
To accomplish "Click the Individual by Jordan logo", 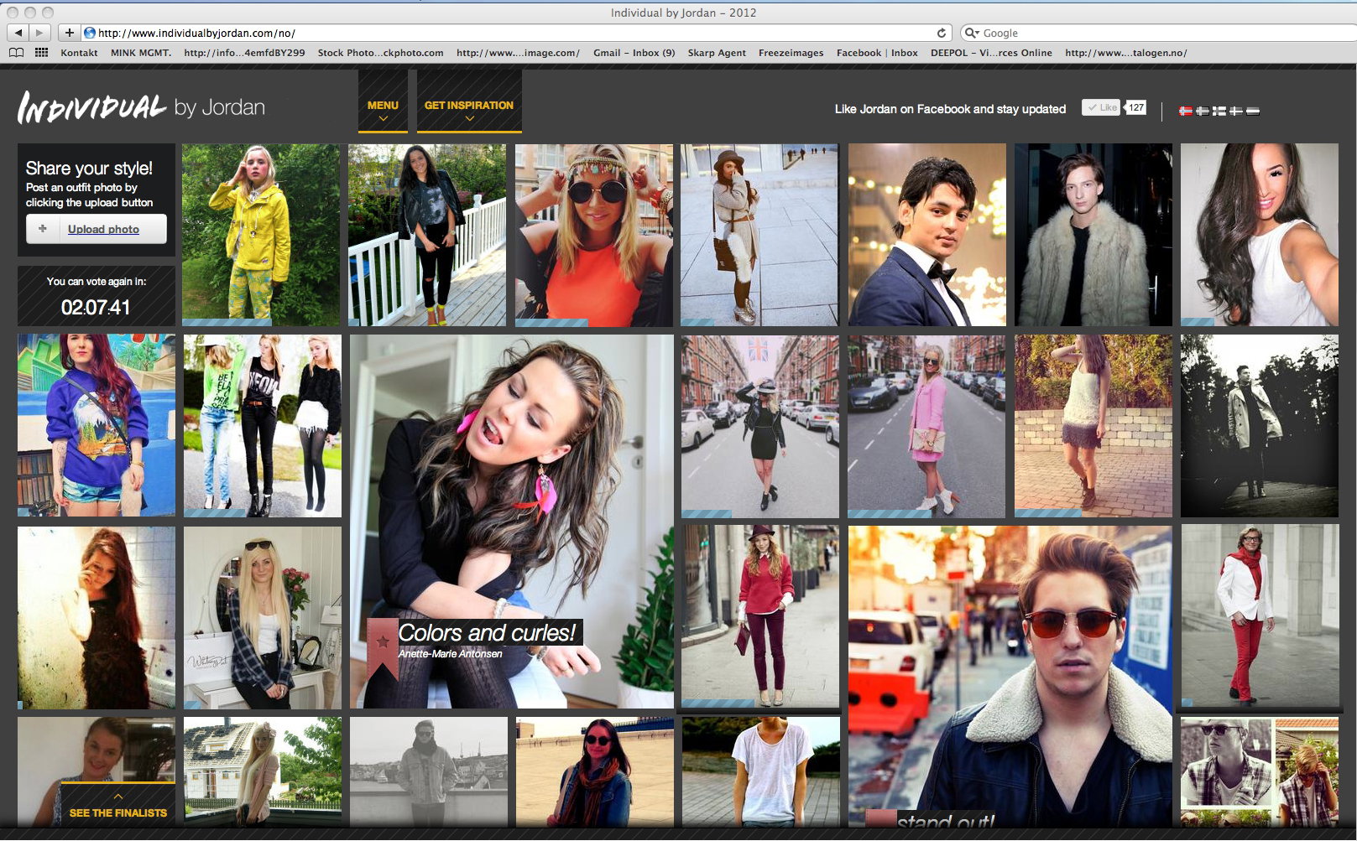I will 141,107.
